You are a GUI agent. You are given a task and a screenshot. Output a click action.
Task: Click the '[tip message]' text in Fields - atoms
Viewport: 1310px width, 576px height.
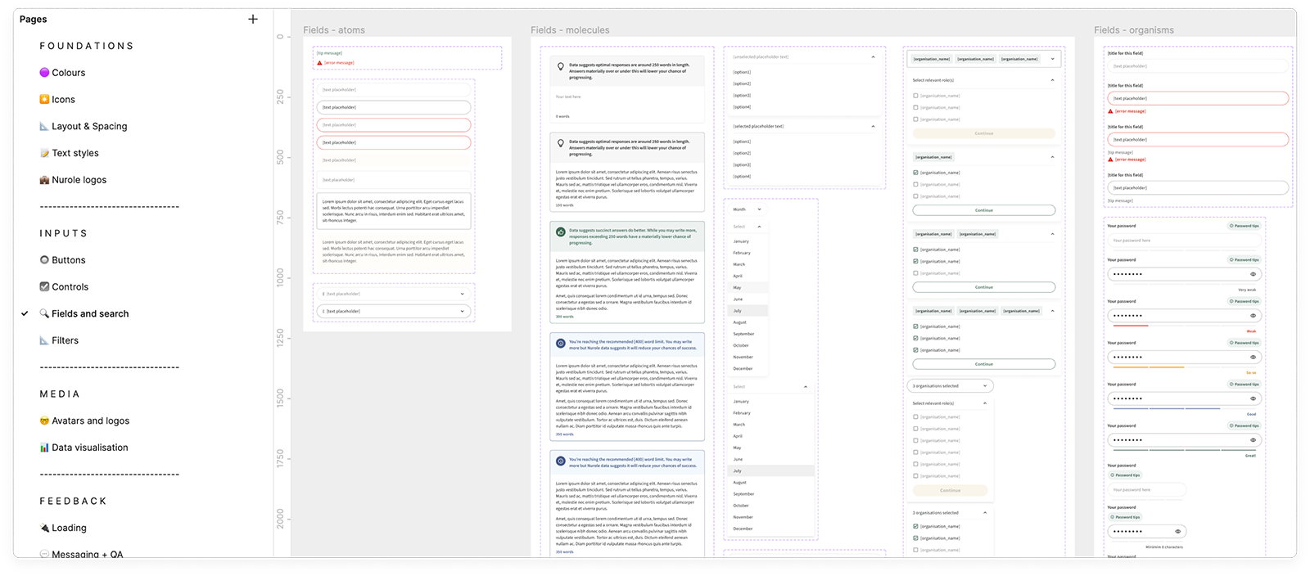tap(330, 53)
